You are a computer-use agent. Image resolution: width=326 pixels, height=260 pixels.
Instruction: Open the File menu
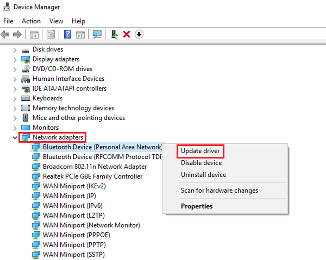point(8,21)
